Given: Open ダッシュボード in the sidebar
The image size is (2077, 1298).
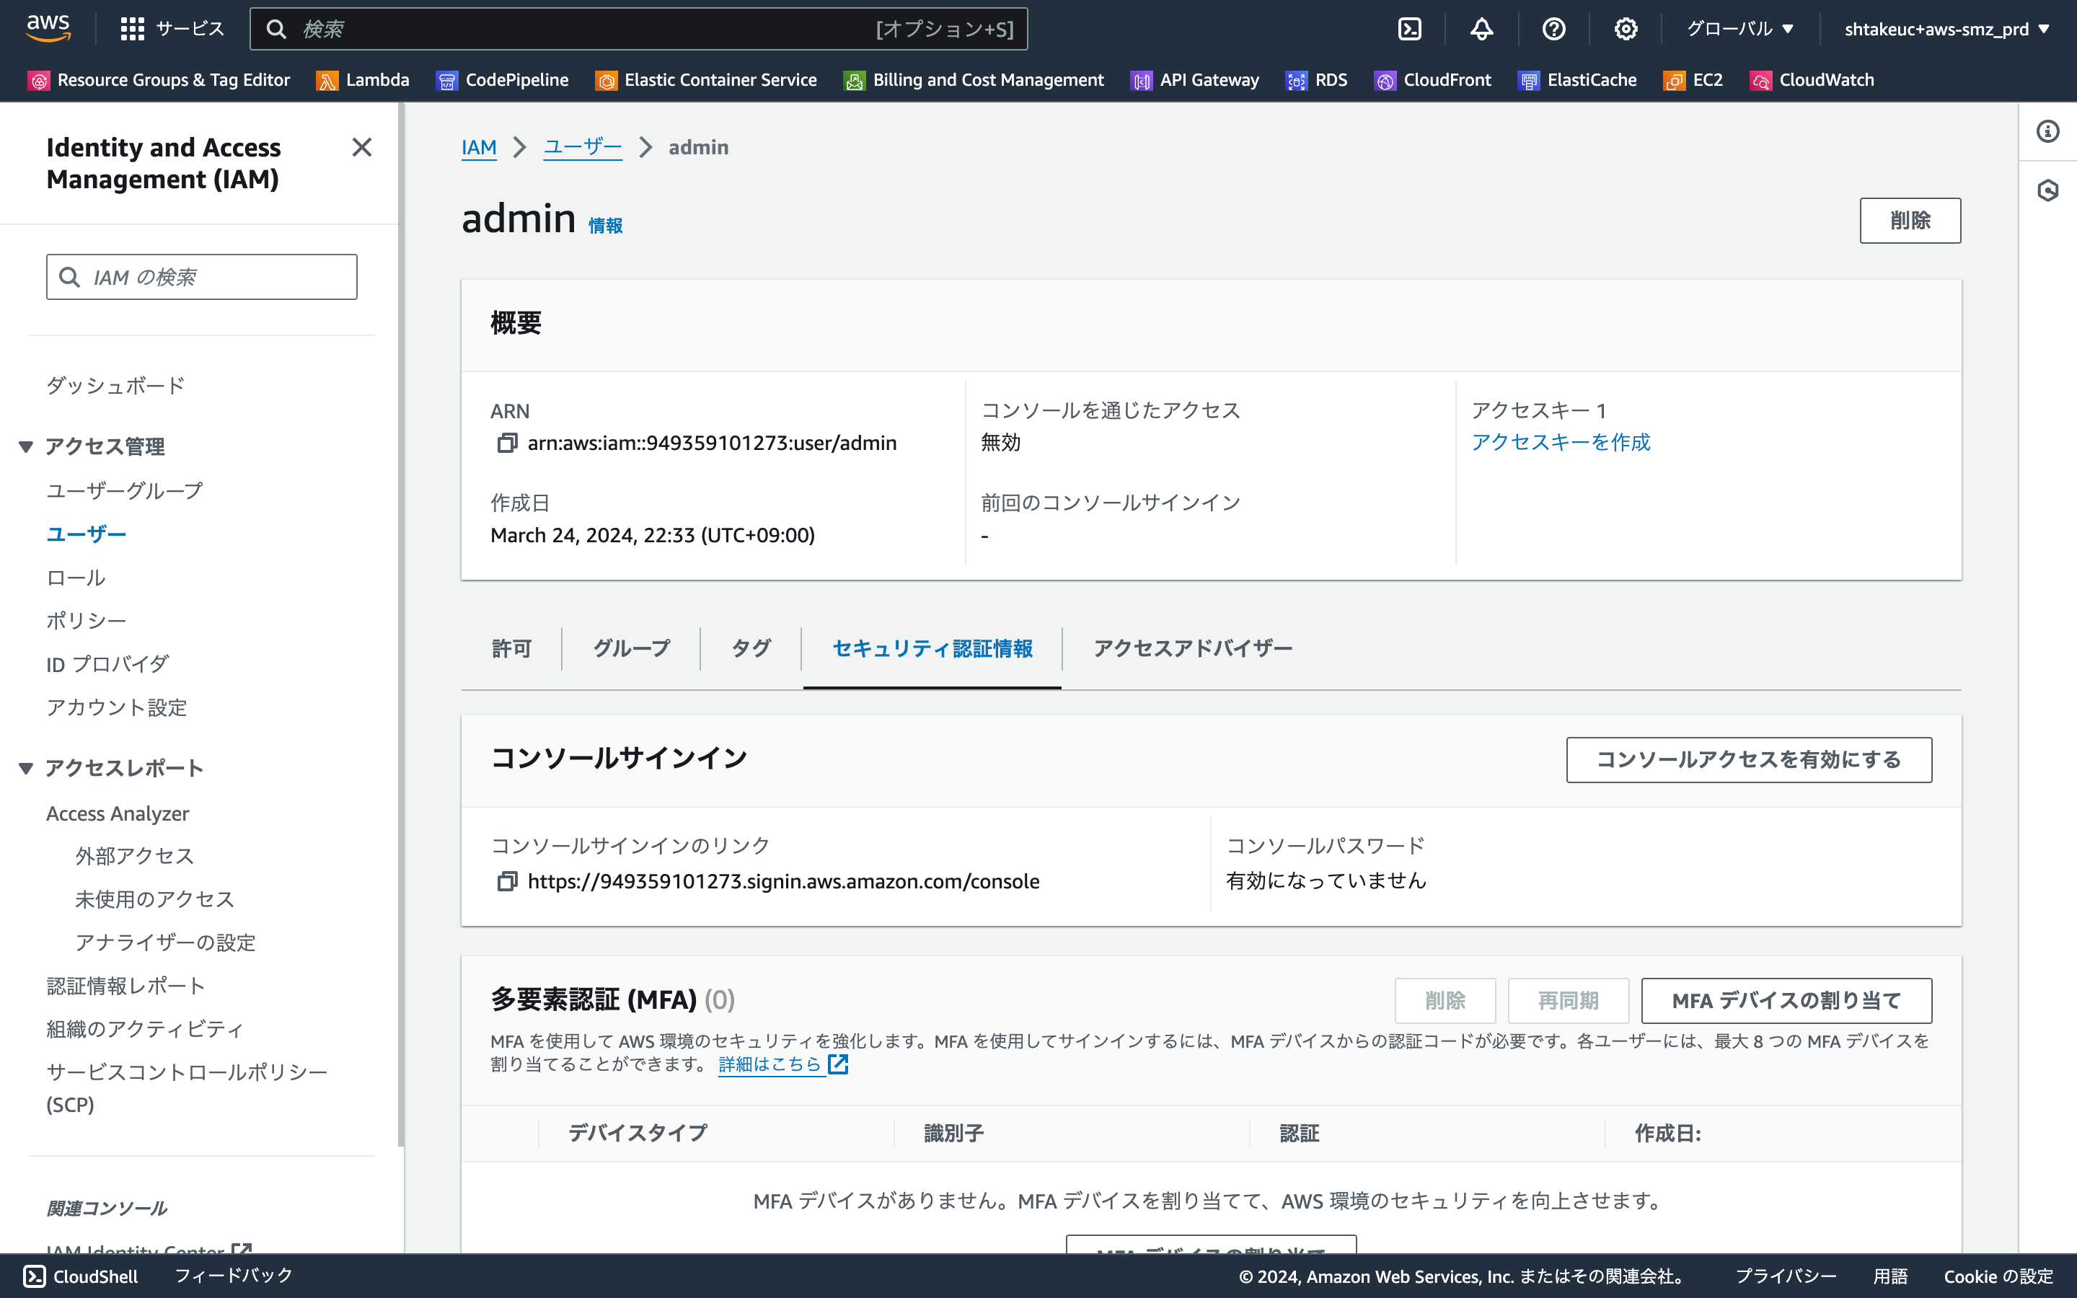Looking at the screenshot, I should tap(116, 387).
